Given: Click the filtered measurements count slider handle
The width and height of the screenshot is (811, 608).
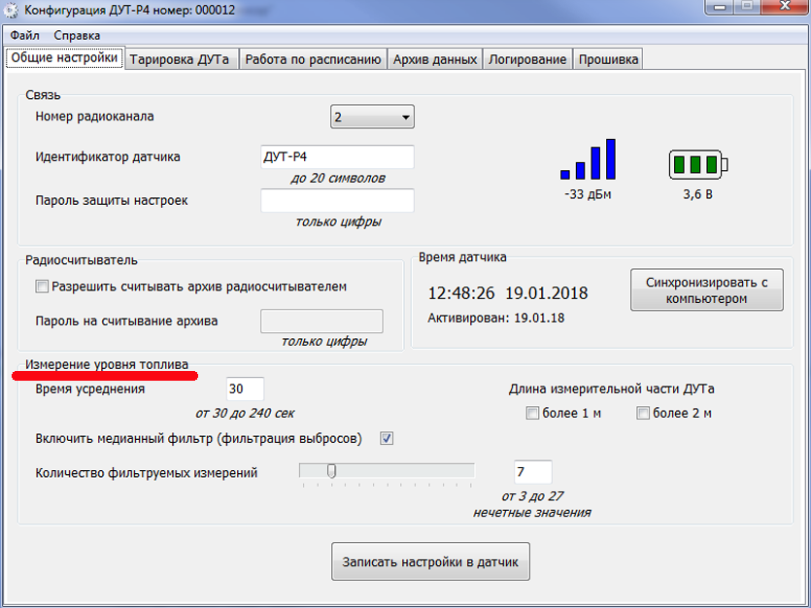Looking at the screenshot, I should [x=331, y=471].
